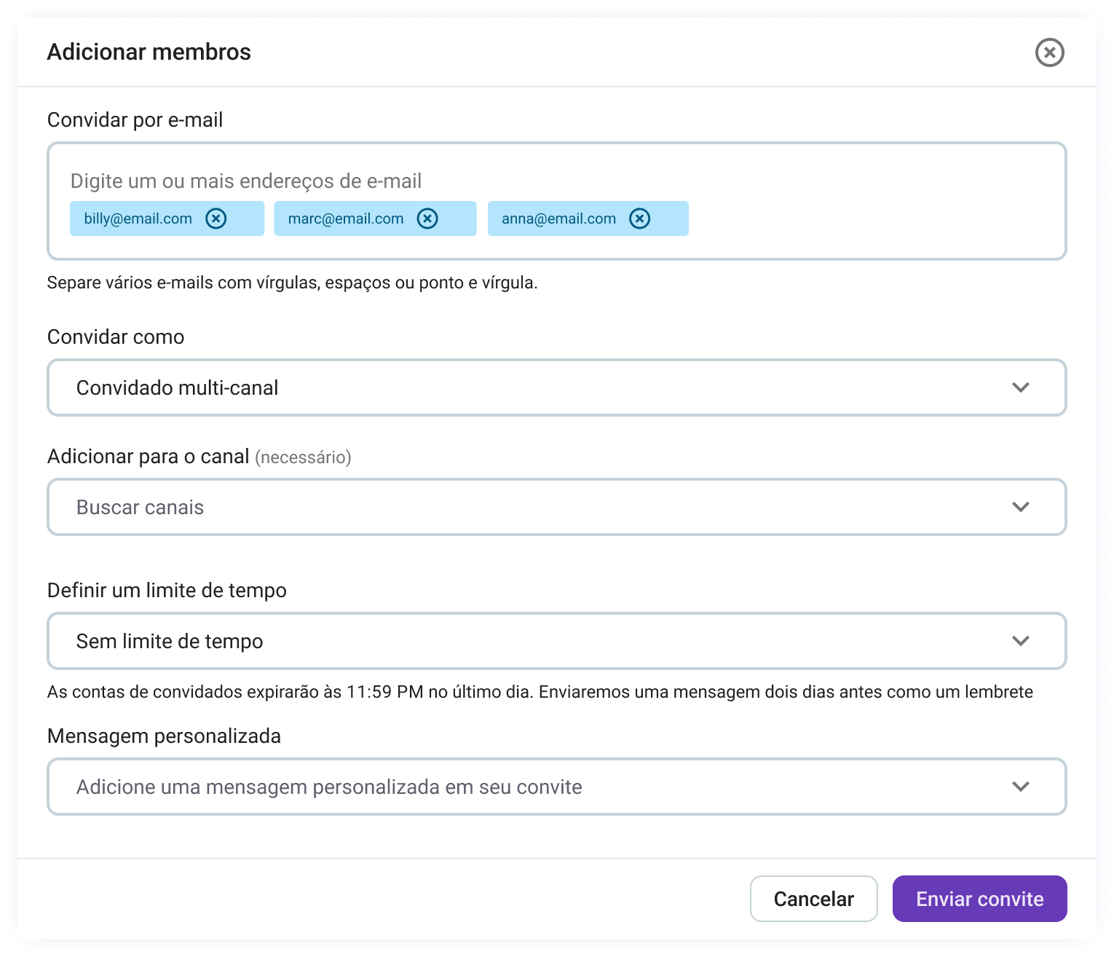Screen dimensions: 1114x957
Task: Close the Adicionar membros dialog
Action: 1049,52
